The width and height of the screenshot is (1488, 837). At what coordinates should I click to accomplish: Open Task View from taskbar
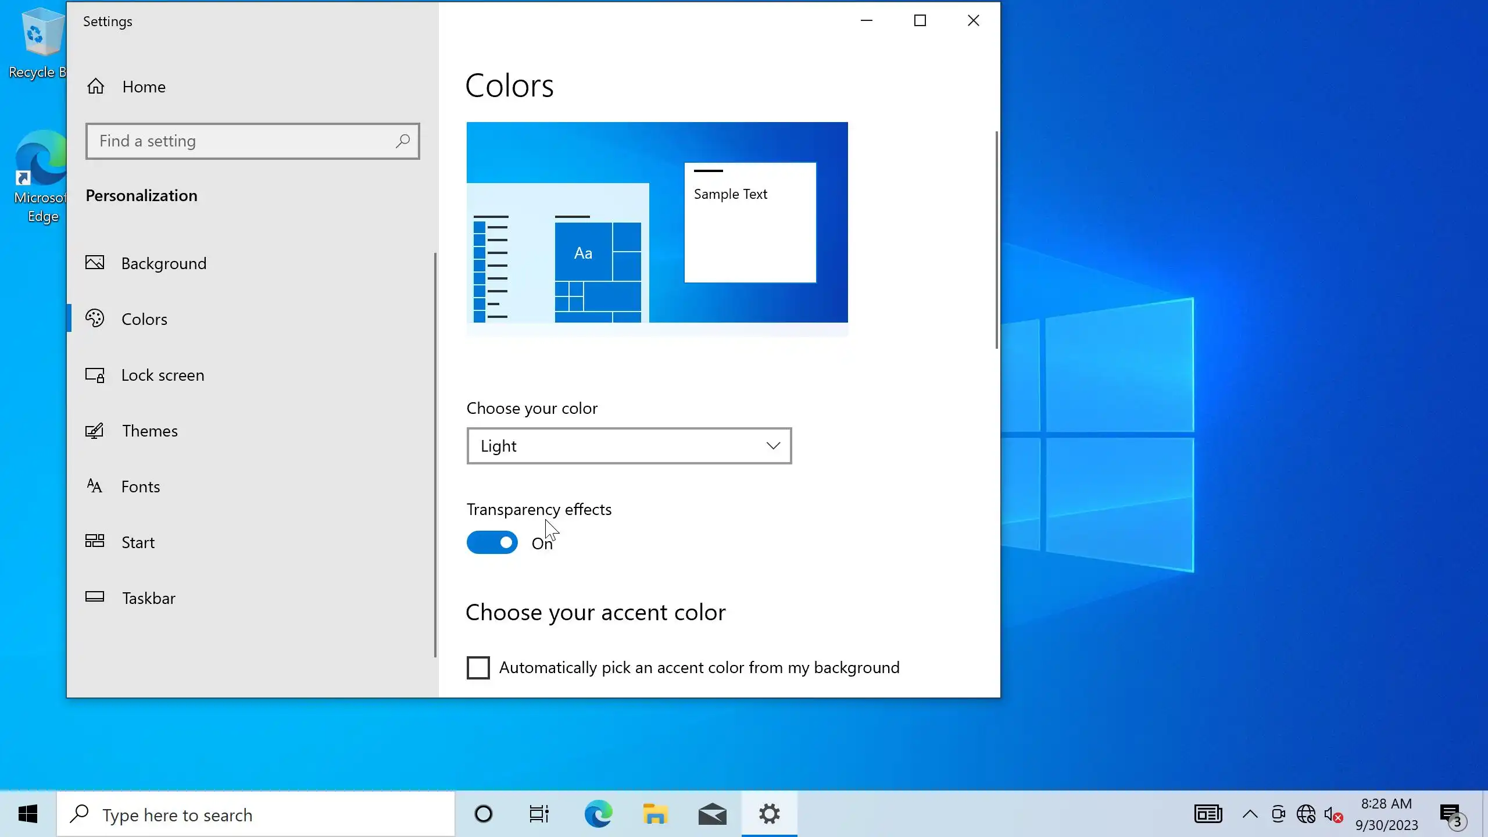(539, 814)
